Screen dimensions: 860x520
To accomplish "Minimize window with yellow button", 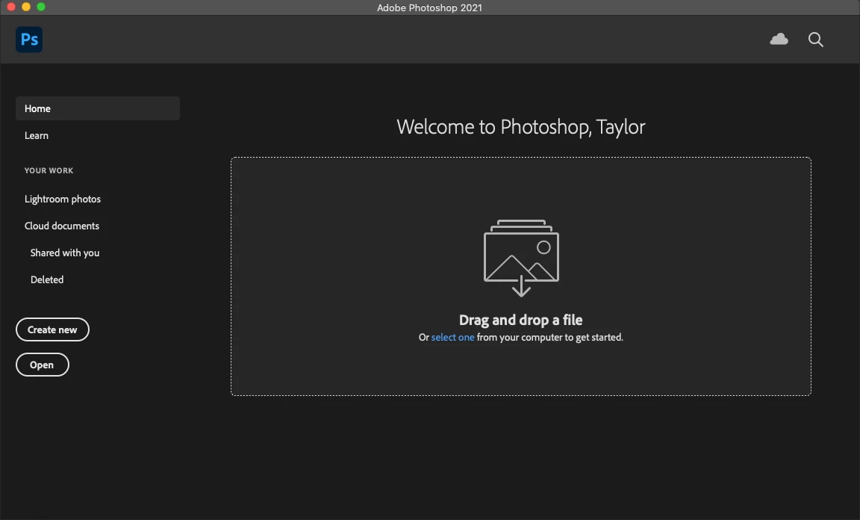I will click(26, 7).
